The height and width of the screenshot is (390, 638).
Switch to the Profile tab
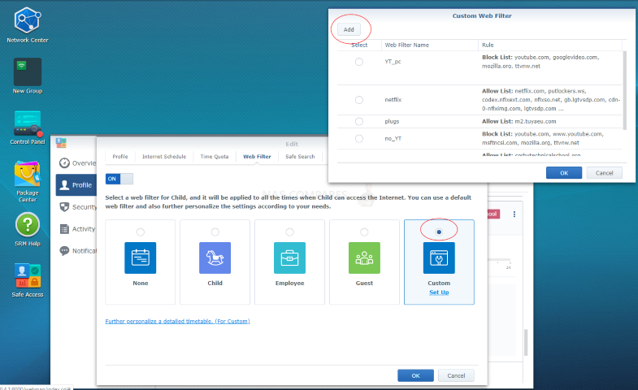coord(120,157)
